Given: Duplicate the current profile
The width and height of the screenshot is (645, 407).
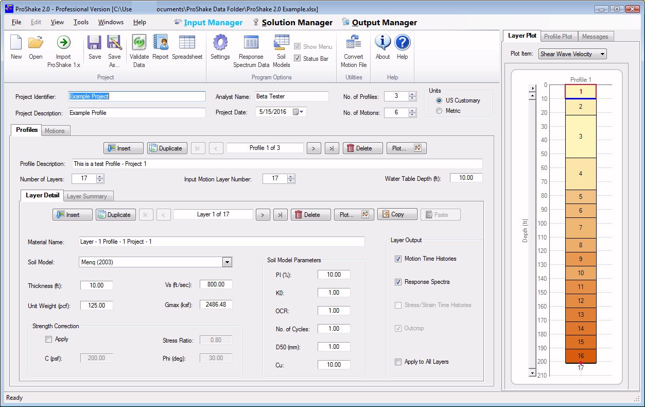Looking at the screenshot, I should click(x=167, y=148).
